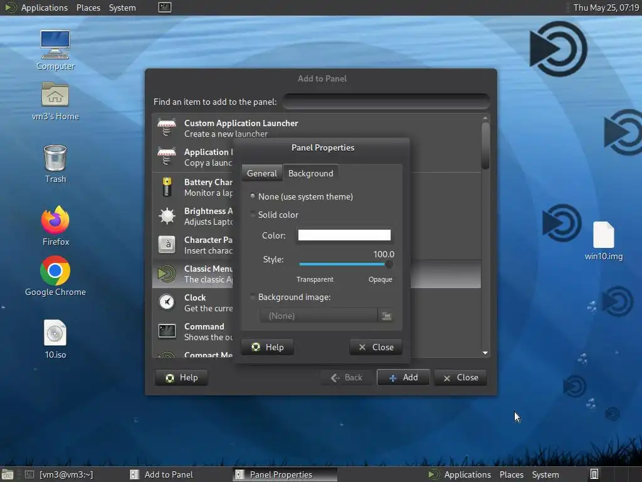Open vm3's Home folder icon
The height and width of the screenshot is (482, 642).
pyautogui.click(x=55, y=100)
